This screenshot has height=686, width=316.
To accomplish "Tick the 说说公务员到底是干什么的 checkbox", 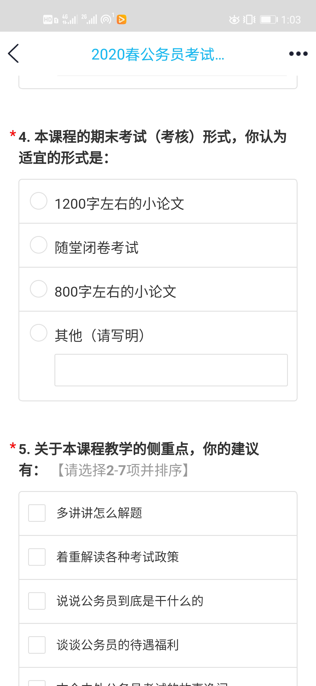I will click(37, 601).
